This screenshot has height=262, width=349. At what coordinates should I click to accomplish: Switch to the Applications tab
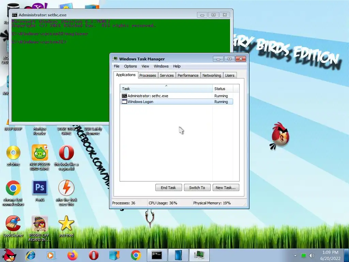(126, 75)
